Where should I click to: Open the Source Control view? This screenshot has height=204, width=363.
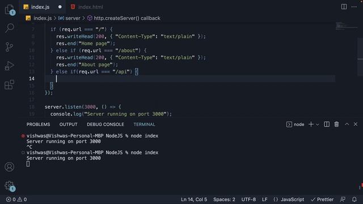click(10, 47)
